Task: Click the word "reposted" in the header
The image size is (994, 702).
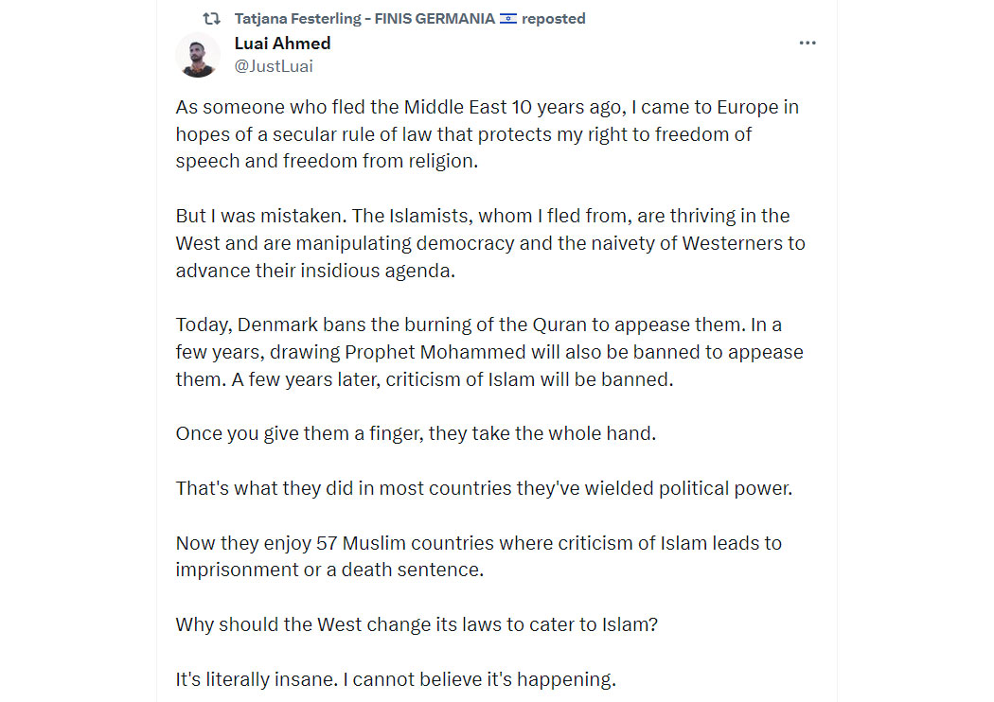Action: pyautogui.click(x=554, y=19)
